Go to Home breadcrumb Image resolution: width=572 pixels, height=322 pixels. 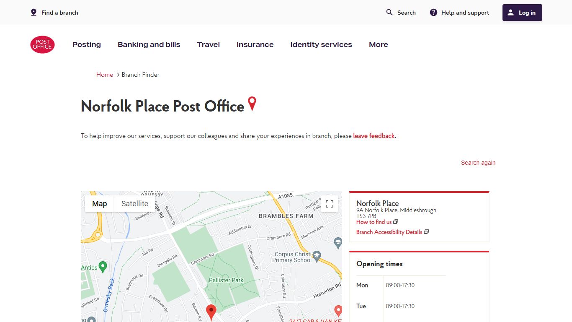[105, 75]
